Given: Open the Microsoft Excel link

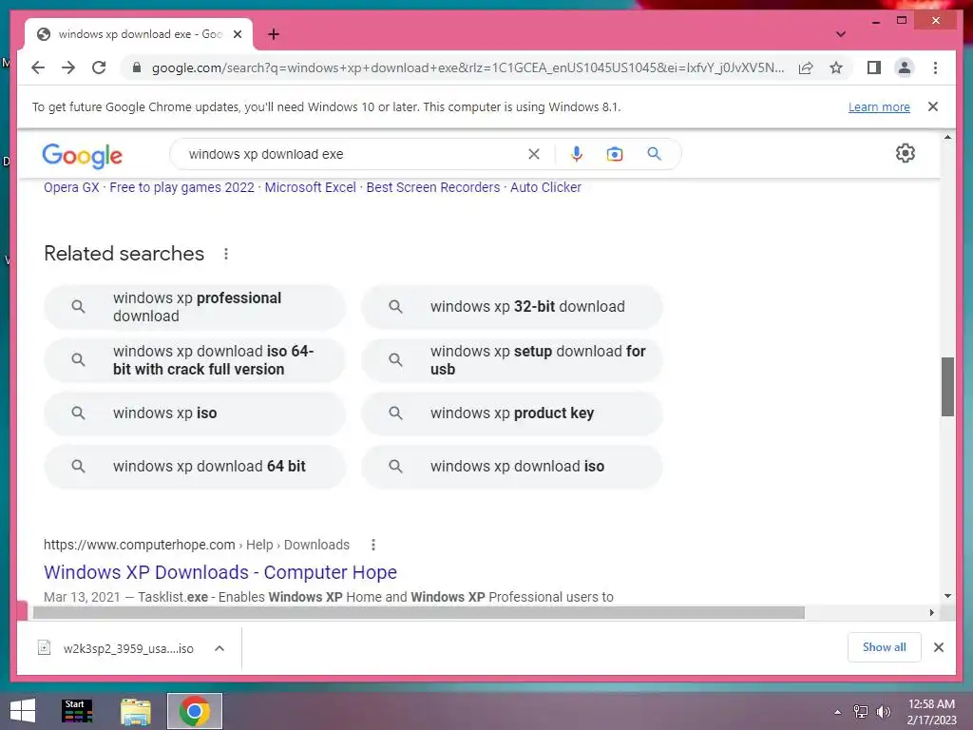Looking at the screenshot, I should [x=311, y=187].
